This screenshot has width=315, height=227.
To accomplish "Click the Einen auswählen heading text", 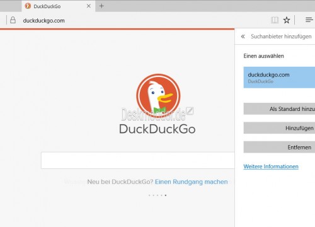I will [264, 56].
